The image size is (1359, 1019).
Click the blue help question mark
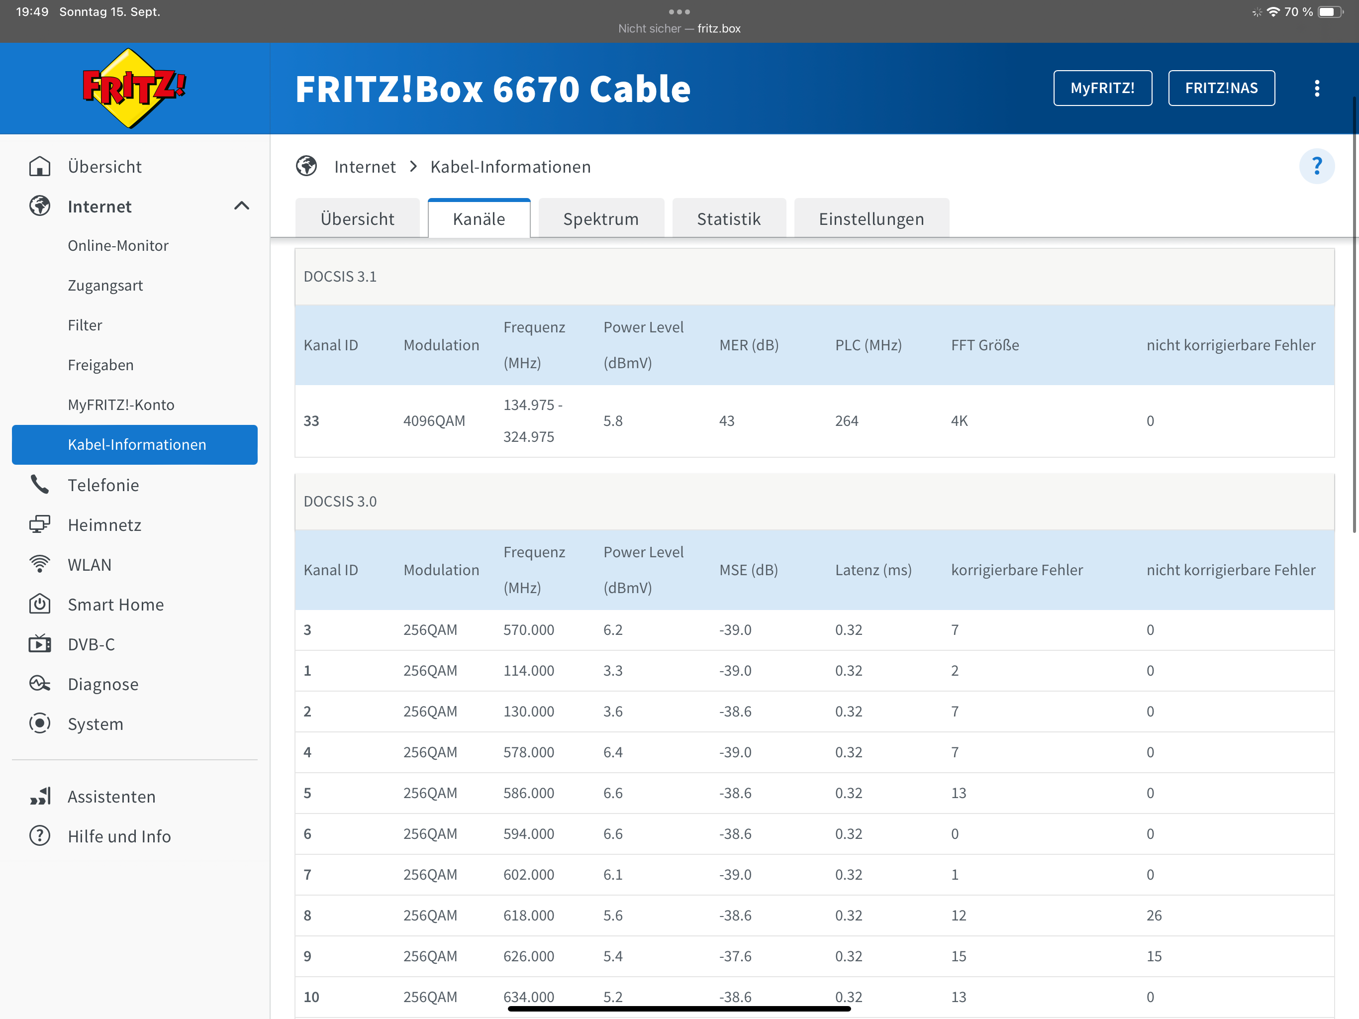(x=1316, y=166)
